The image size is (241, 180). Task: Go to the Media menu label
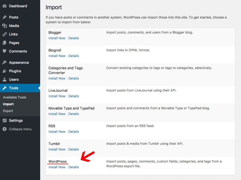click(x=14, y=26)
